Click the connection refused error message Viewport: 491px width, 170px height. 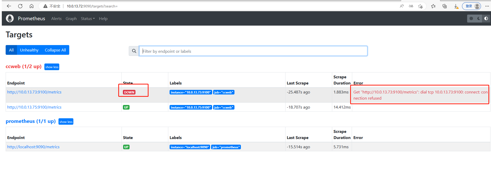click(420, 95)
